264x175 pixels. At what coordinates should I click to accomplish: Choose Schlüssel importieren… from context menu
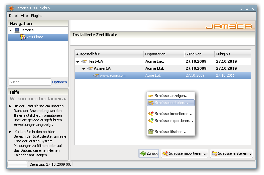(171, 114)
